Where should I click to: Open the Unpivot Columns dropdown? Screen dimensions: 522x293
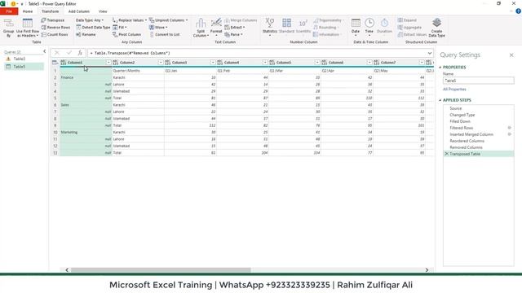(x=169, y=20)
